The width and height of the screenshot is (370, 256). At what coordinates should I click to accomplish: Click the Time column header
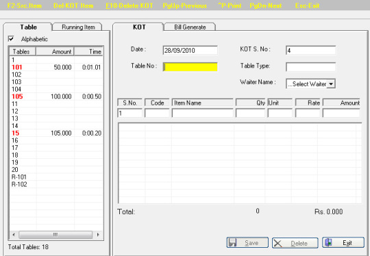88,51
